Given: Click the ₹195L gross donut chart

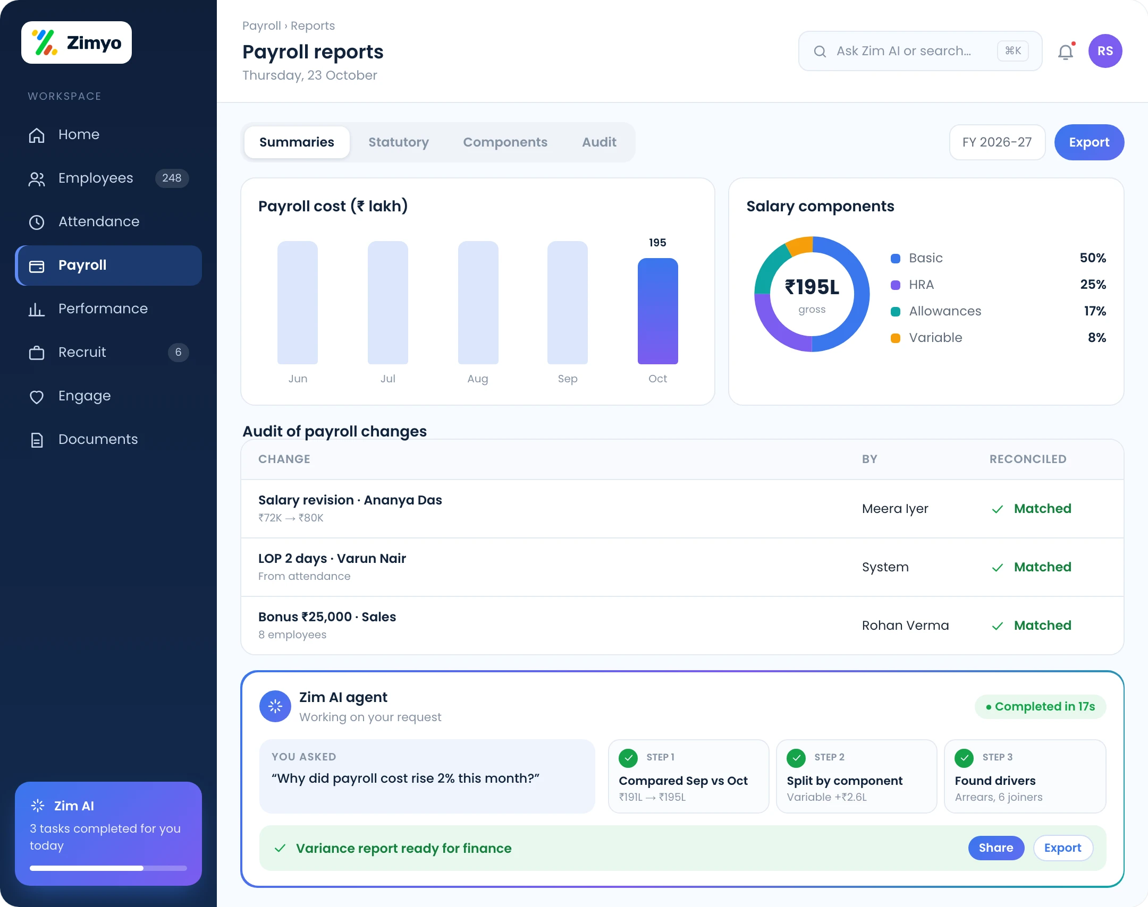Looking at the screenshot, I should pos(812,294).
